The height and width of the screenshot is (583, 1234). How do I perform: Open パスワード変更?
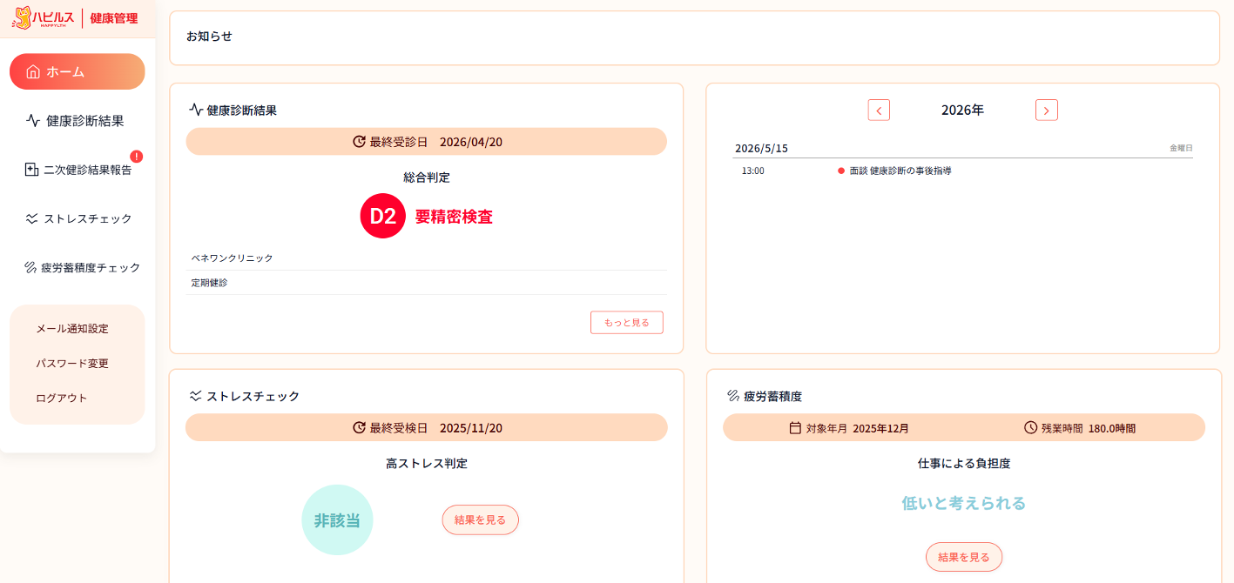click(72, 363)
